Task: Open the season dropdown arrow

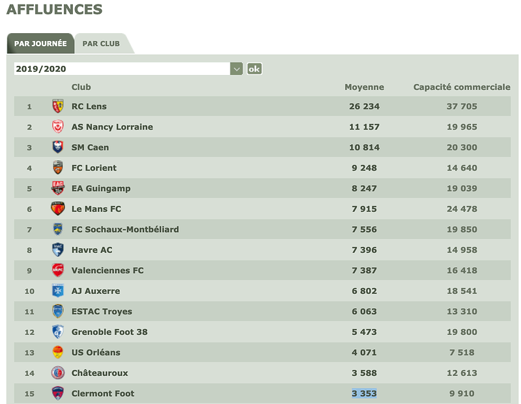Action: coord(236,69)
